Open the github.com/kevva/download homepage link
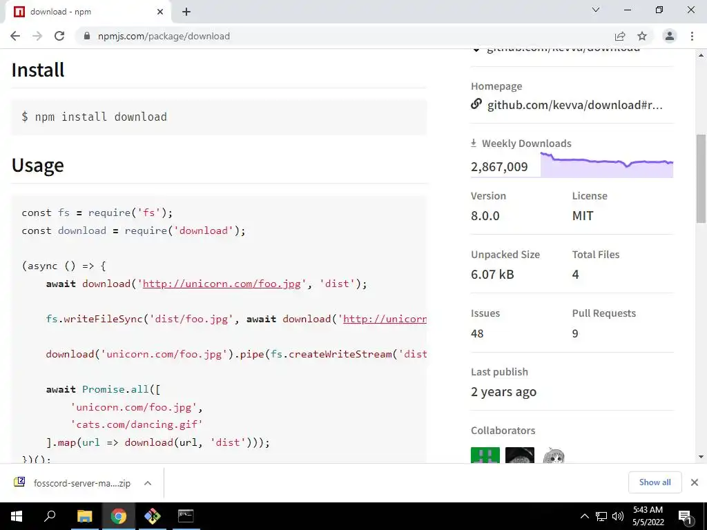This screenshot has height=530, width=707. tap(575, 105)
